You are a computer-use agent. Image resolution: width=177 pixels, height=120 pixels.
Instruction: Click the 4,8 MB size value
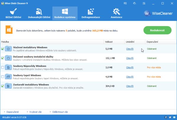pyautogui.click(x=109, y=77)
